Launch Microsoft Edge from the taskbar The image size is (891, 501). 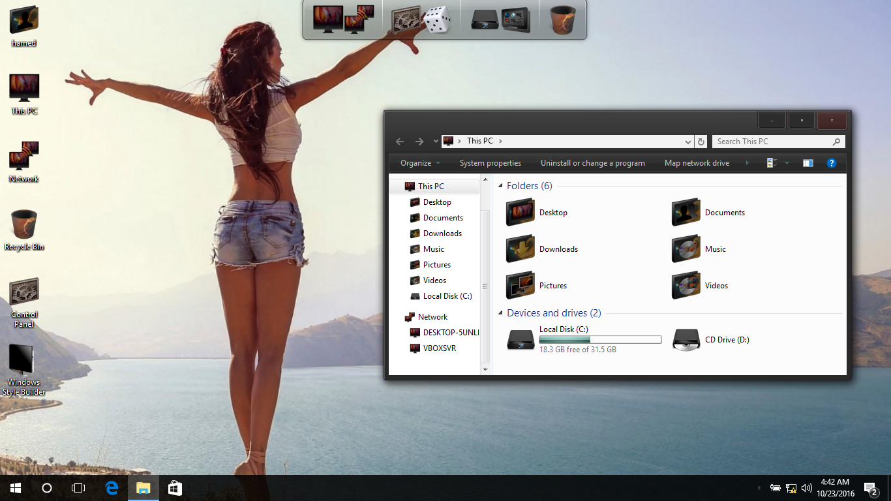pos(112,488)
